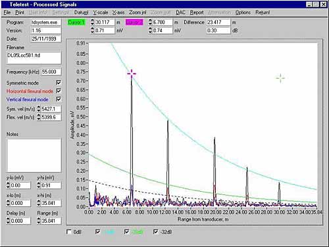Click the magenta cursor marker on tallest peak
This screenshot has width=329, height=247.
(x=132, y=74)
